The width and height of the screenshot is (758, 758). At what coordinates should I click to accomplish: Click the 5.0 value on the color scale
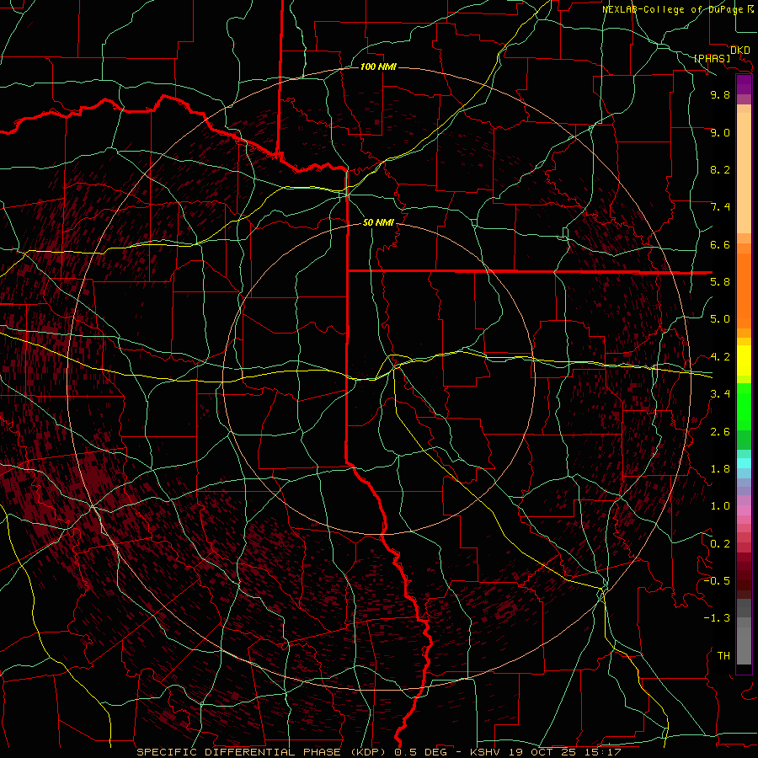pyautogui.click(x=720, y=319)
